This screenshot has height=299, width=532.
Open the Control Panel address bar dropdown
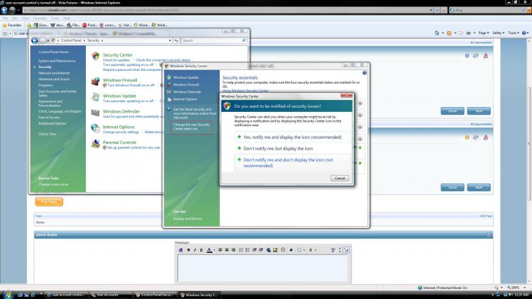tap(170, 40)
